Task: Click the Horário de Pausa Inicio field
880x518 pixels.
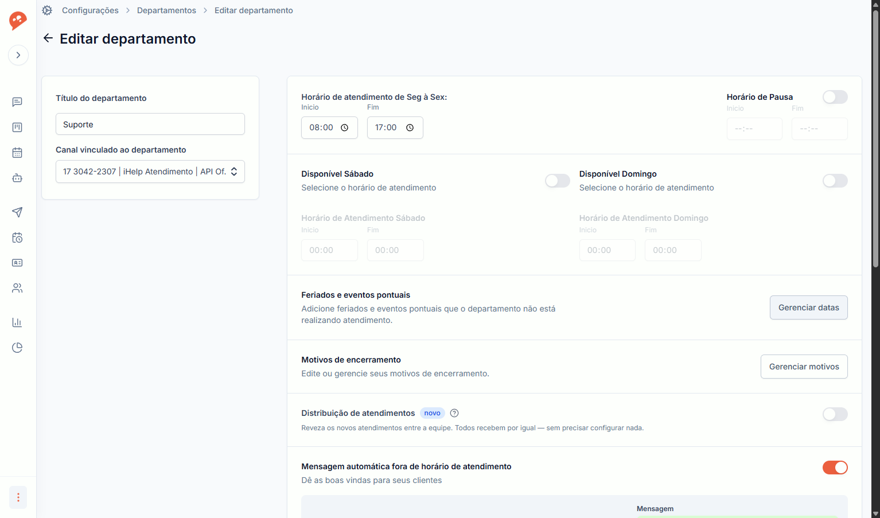Action: point(754,129)
